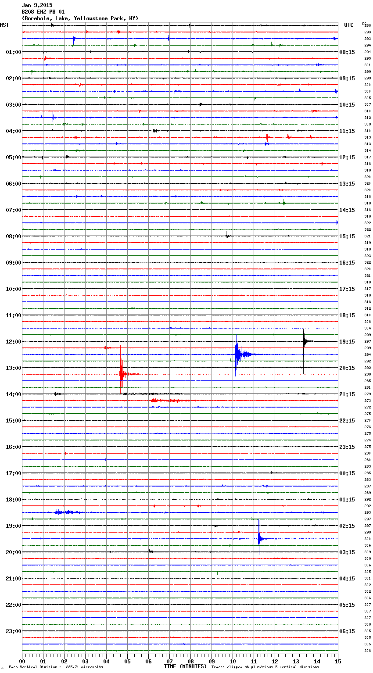Select the 03:00 MST hour label
This screenshot has width=373, height=673.
[14, 105]
